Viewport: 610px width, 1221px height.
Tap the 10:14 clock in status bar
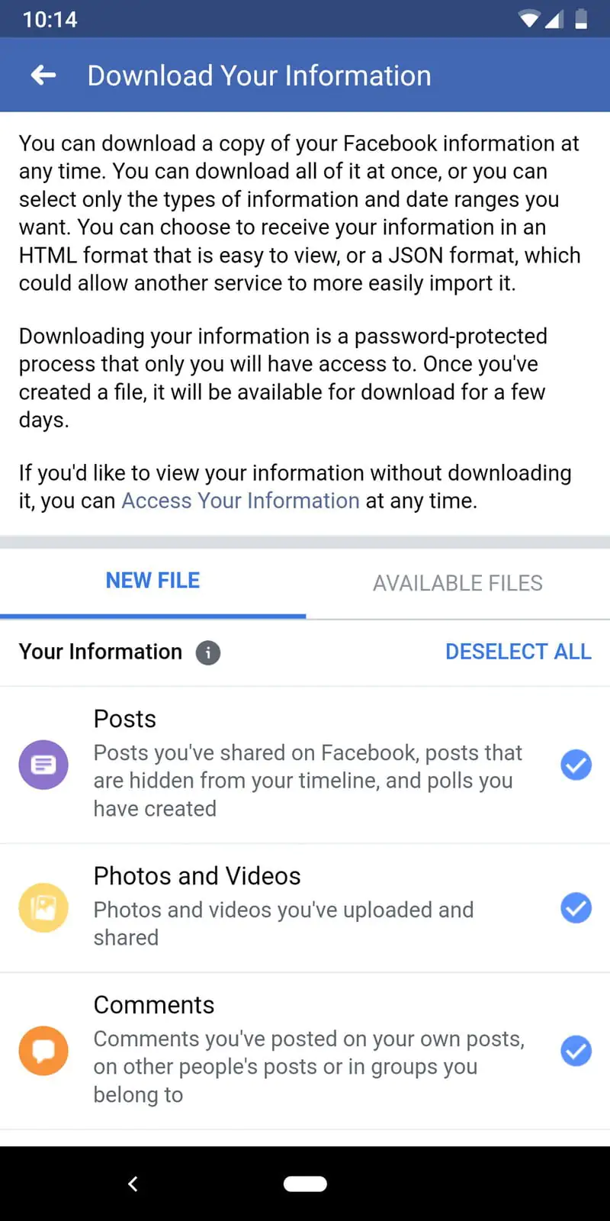pyautogui.click(x=50, y=19)
